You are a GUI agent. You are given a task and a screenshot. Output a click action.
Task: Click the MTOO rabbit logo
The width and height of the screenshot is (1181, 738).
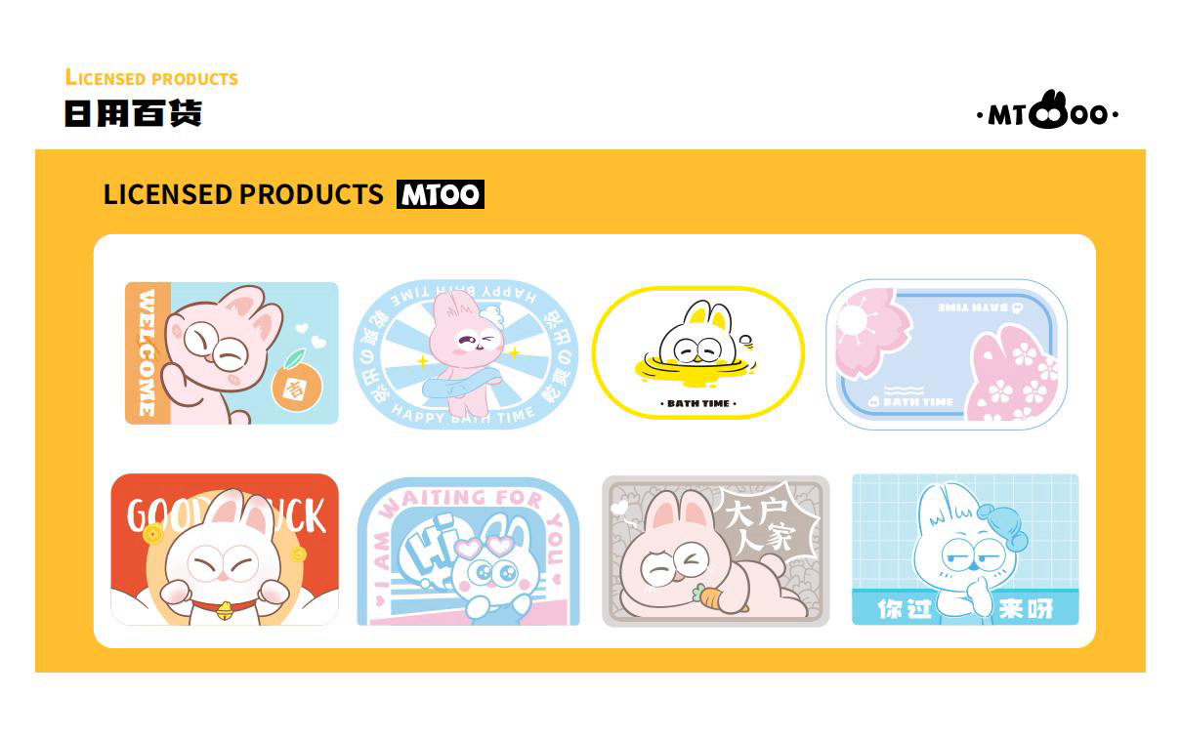[1047, 111]
